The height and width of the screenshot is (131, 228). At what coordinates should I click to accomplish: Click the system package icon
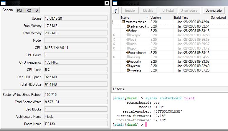click(128, 66)
